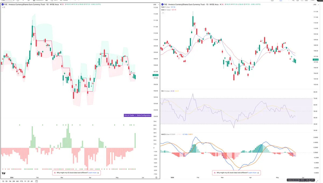Select the MACD close 12 26 9 legend

[x=168, y=134]
